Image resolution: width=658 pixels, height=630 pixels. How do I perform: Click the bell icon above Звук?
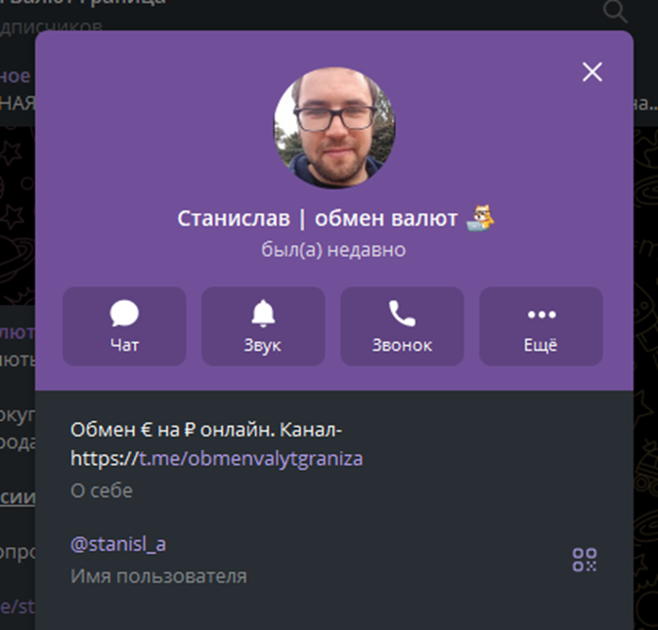(x=263, y=314)
